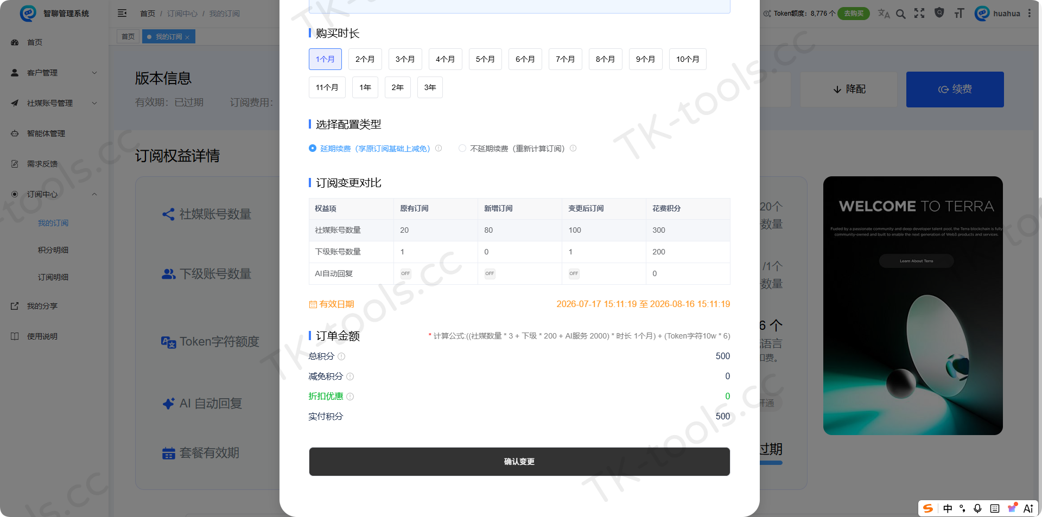The image size is (1042, 517).
Task: Collapse the 订阅中心 submenu chevron
Action: pyautogui.click(x=94, y=194)
